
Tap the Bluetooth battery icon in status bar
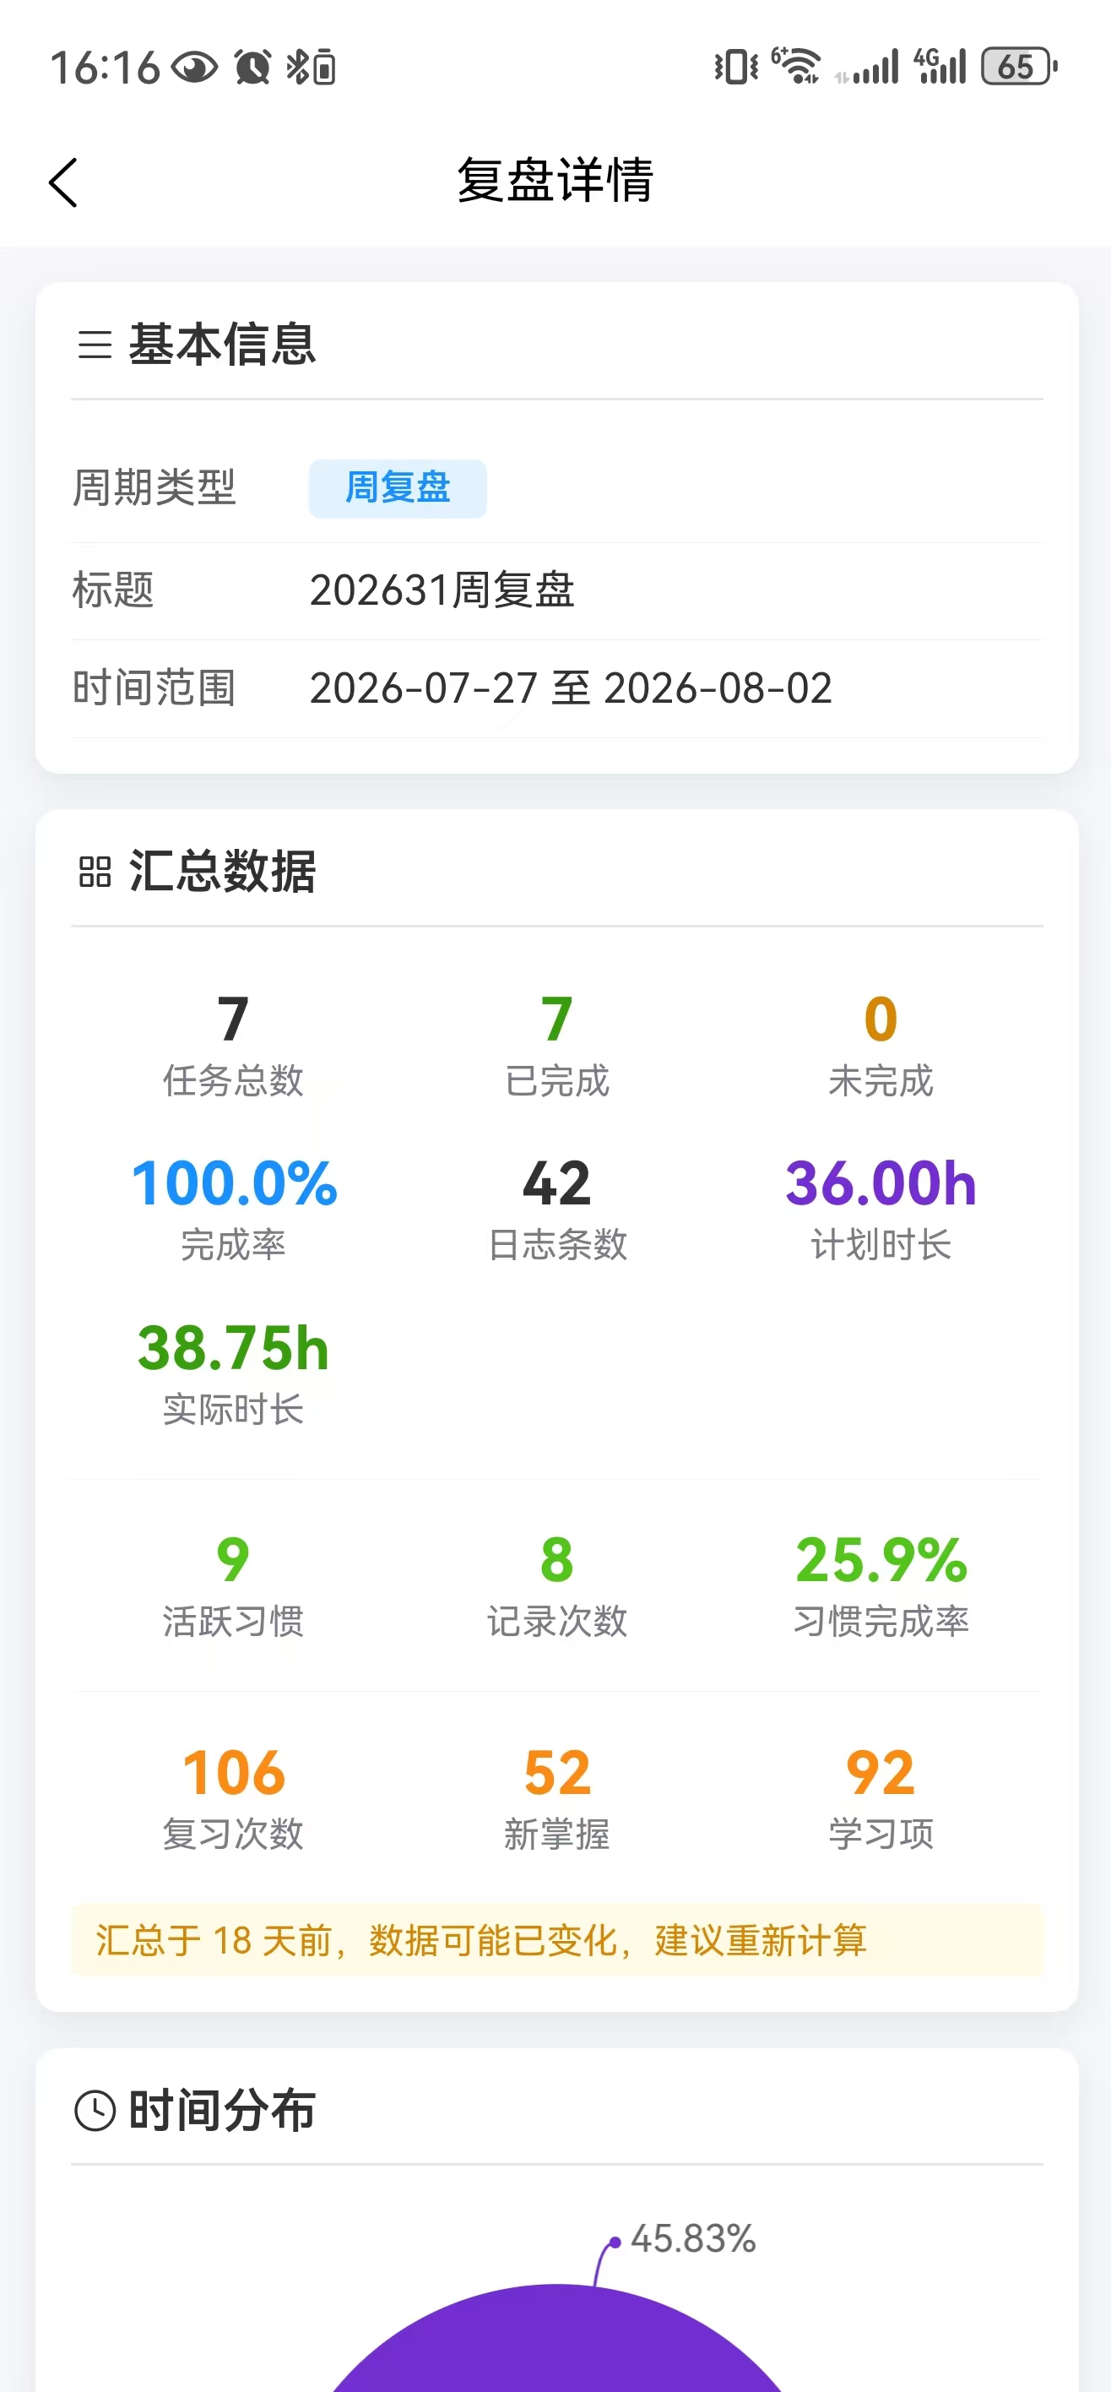click(311, 67)
